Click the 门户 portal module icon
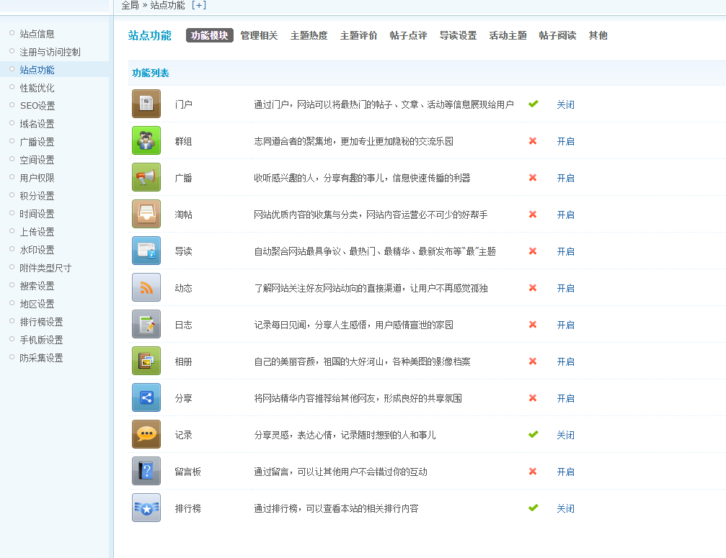This screenshot has width=726, height=558. (x=146, y=104)
